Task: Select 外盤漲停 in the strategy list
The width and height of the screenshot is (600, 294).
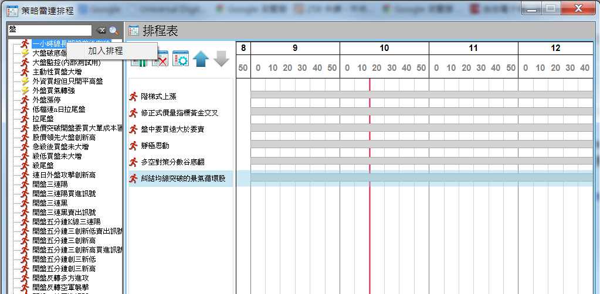Action: click(46, 100)
